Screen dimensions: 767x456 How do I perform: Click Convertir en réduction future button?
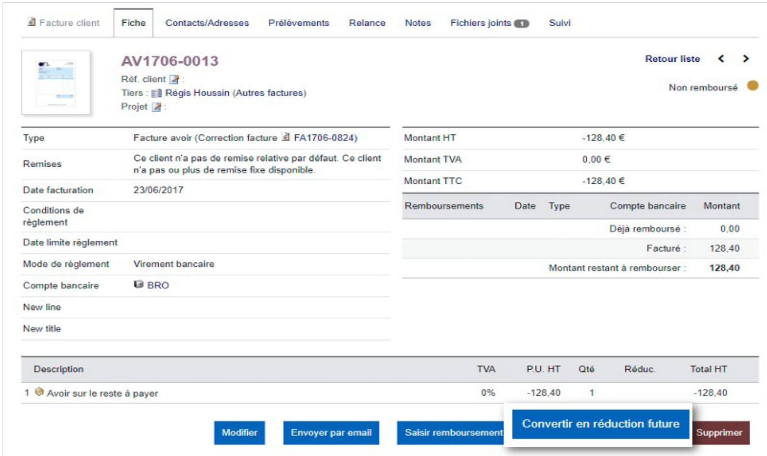click(x=601, y=424)
